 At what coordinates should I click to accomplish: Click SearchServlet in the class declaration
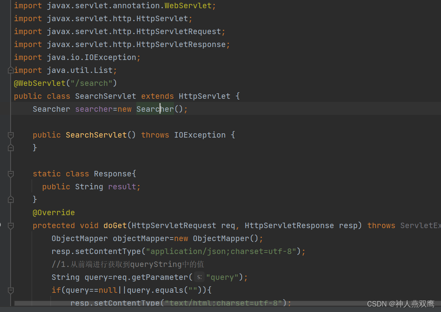pyautogui.click(x=106, y=96)
